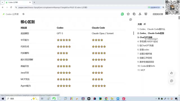The height and width of the screenshot is (101, 180).
Task: Toggle outline visibility with the eye icon
Action: point(145,24)
